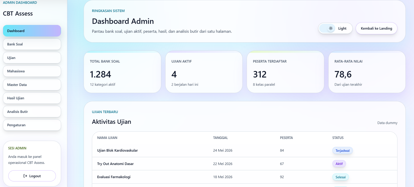Viewport: 414px width, 187px height.
Task: Toggle the Light theme switch
Action: point(335,28)
